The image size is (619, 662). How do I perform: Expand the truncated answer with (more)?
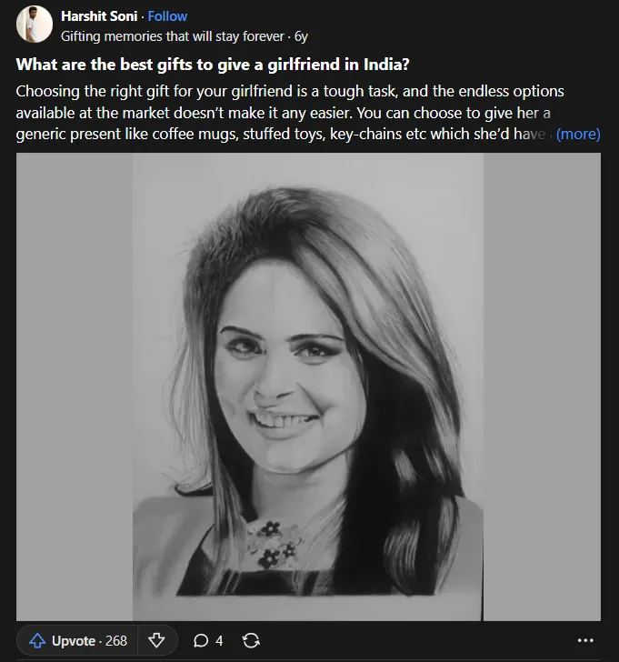pyautogui.click(x=578, y=134)
